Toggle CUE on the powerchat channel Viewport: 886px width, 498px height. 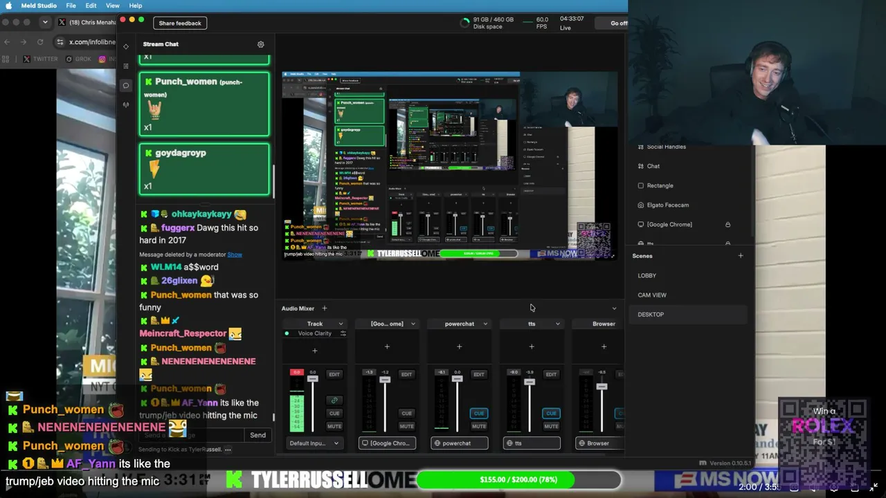478,414
